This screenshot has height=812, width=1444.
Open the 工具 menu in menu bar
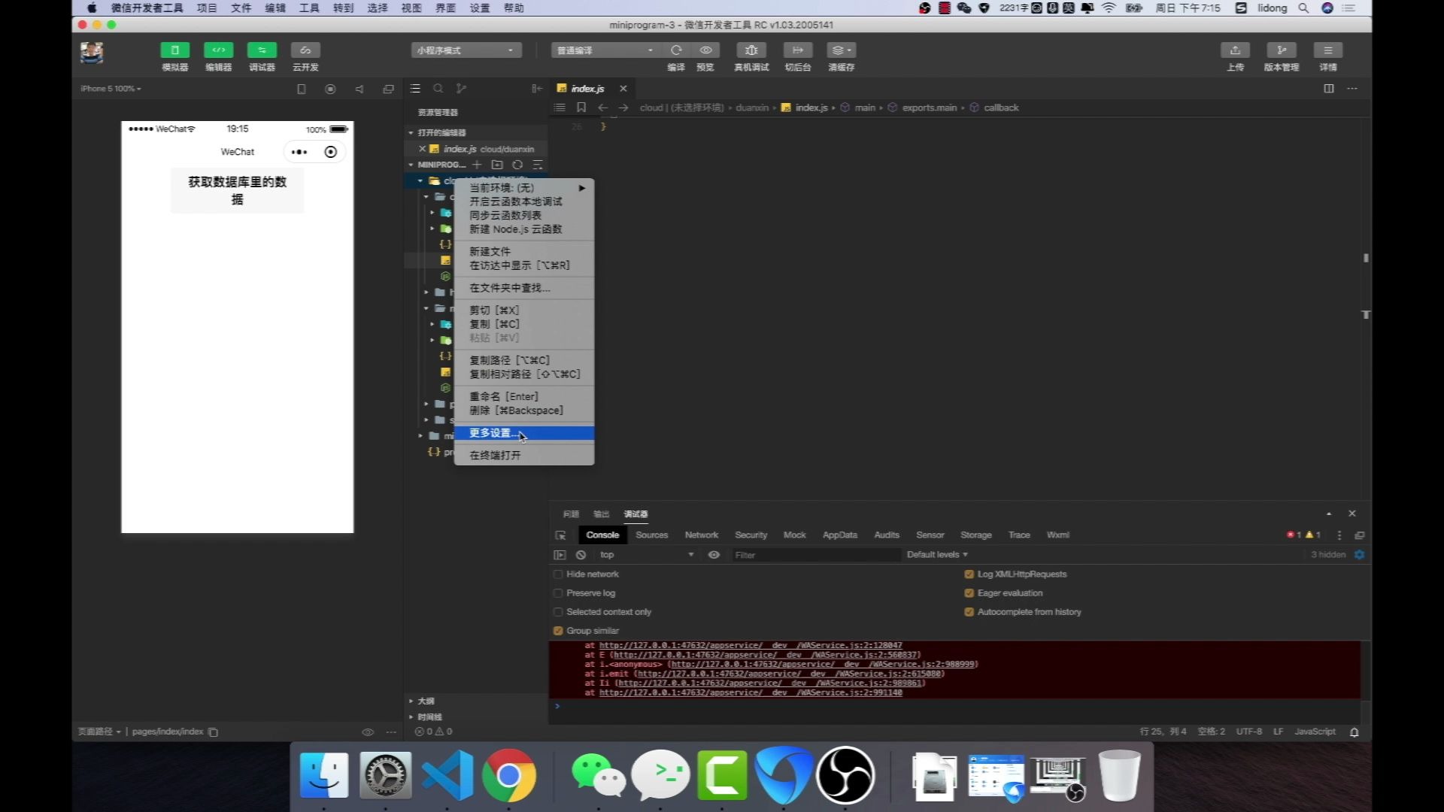click(x=309, y=8)
